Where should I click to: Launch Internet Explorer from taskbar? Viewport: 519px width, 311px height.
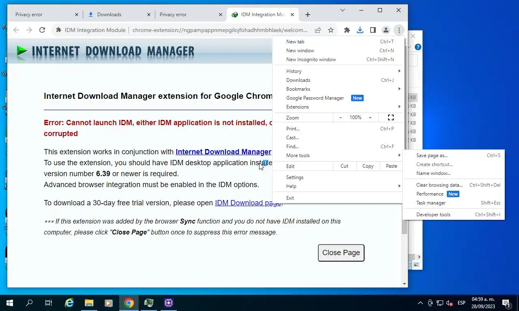(x=69, y=303)
